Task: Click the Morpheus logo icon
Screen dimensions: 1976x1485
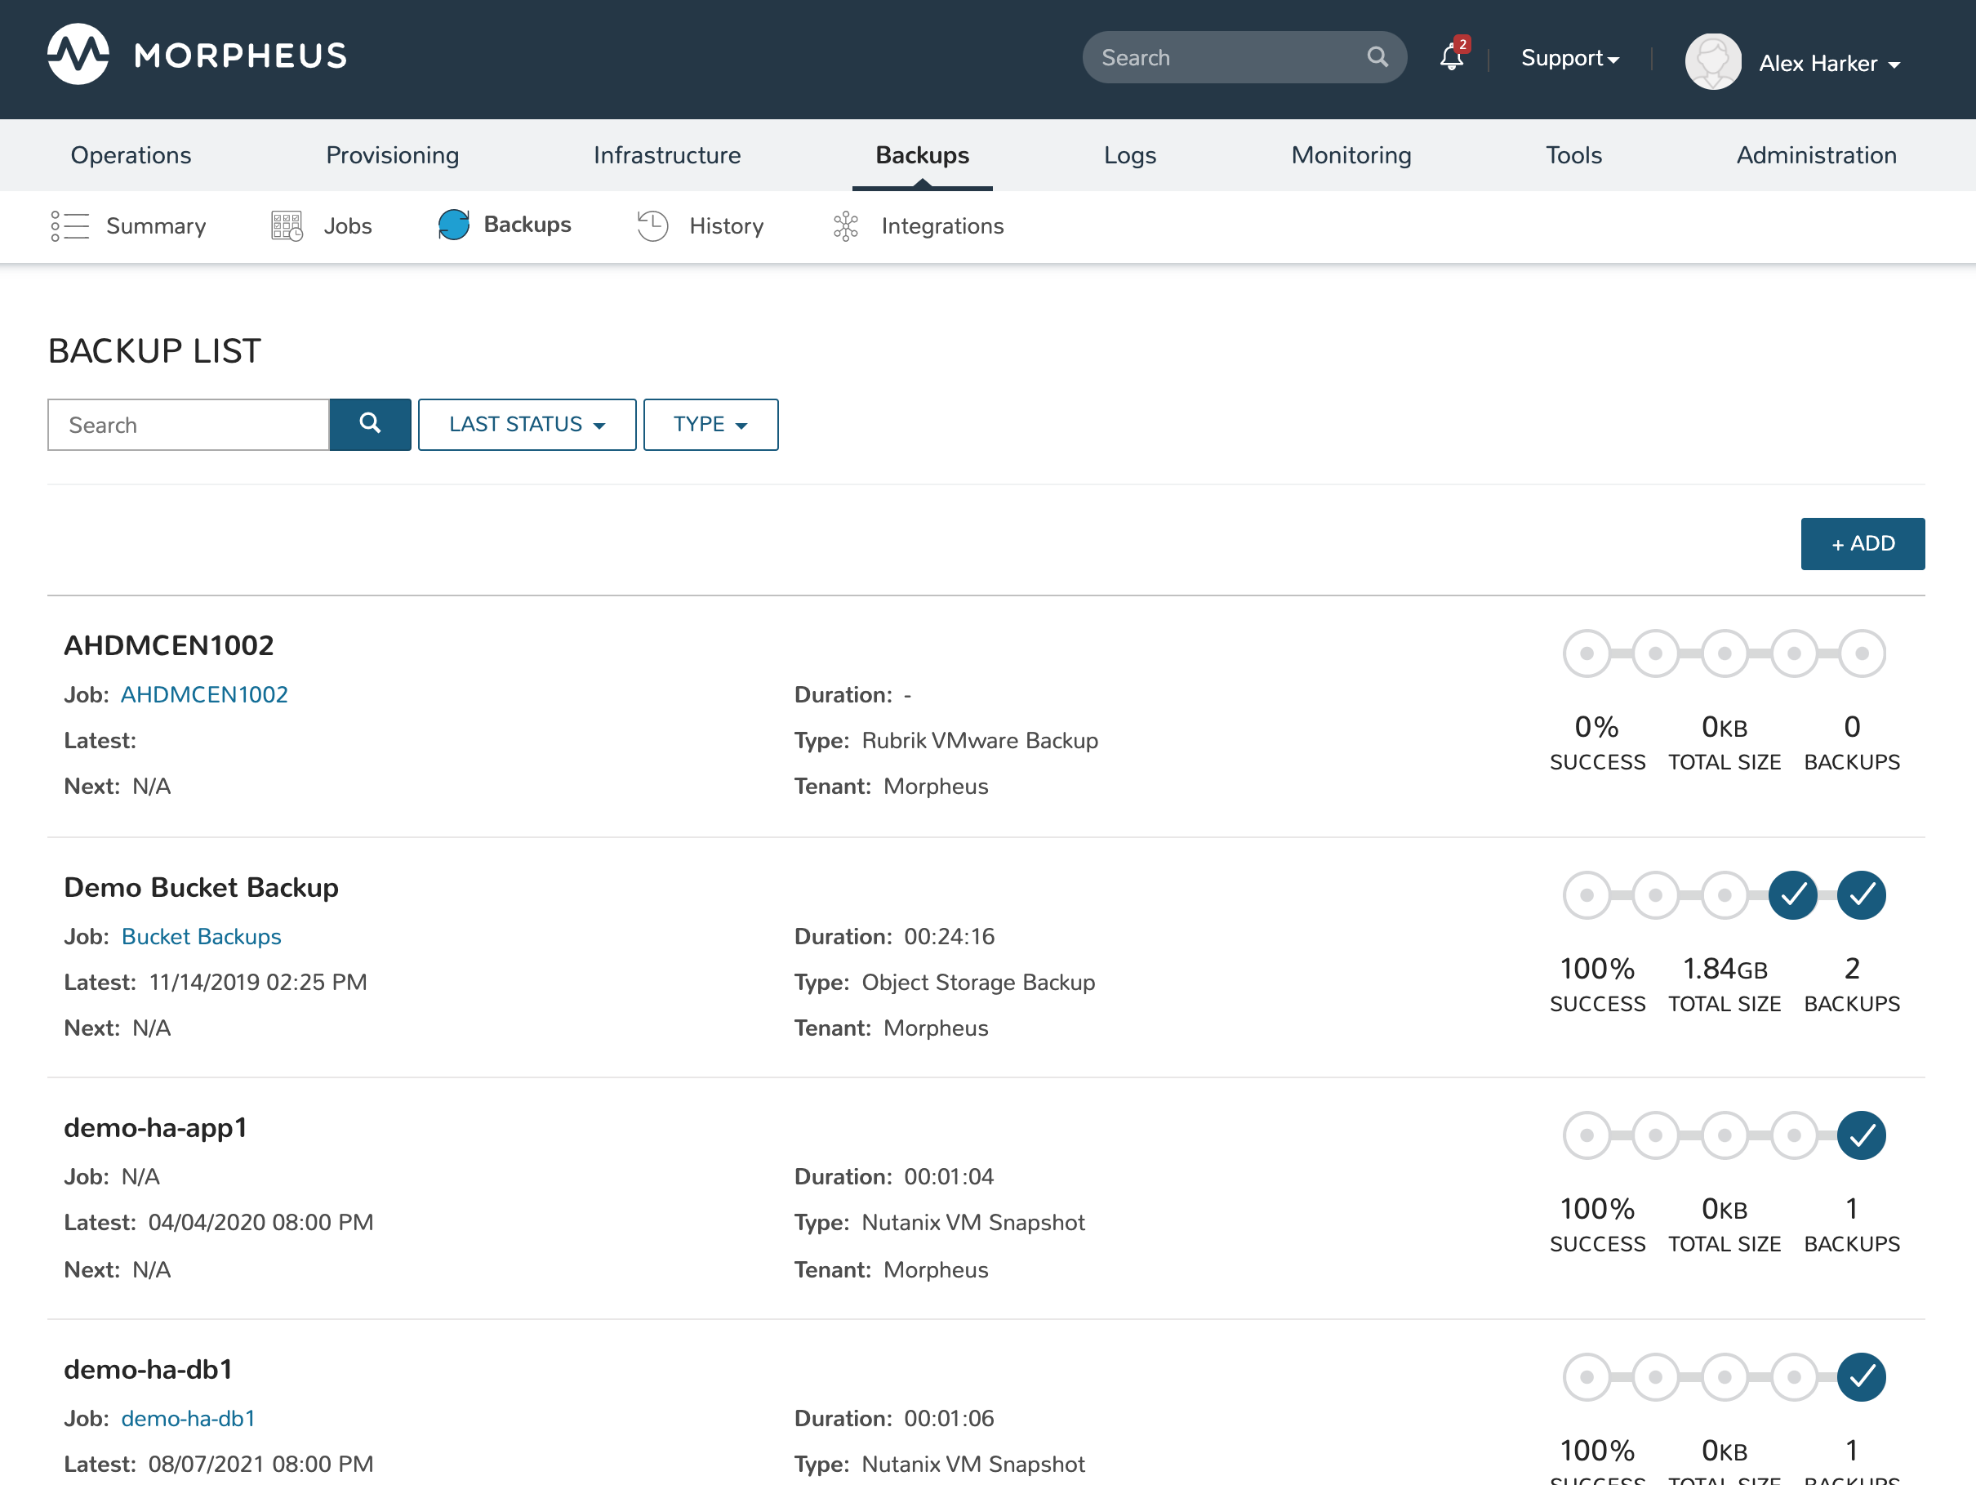Action: point(78,55)
